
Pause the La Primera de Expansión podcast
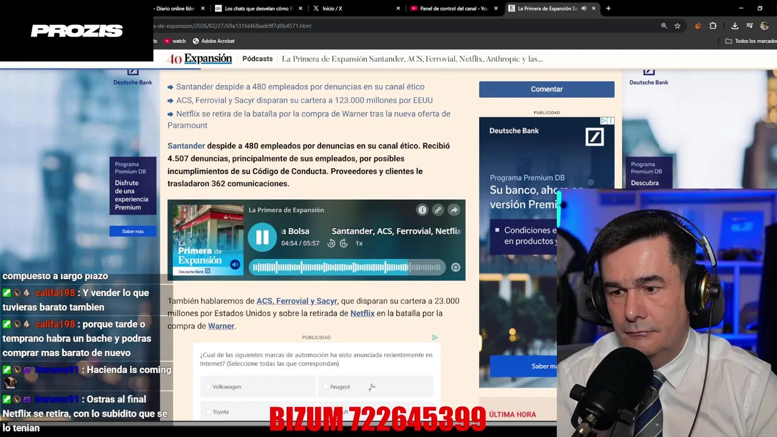262,237
